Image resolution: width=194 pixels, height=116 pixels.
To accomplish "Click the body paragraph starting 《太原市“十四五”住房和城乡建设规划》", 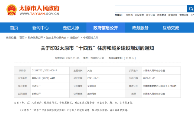I will coord(74,110).
